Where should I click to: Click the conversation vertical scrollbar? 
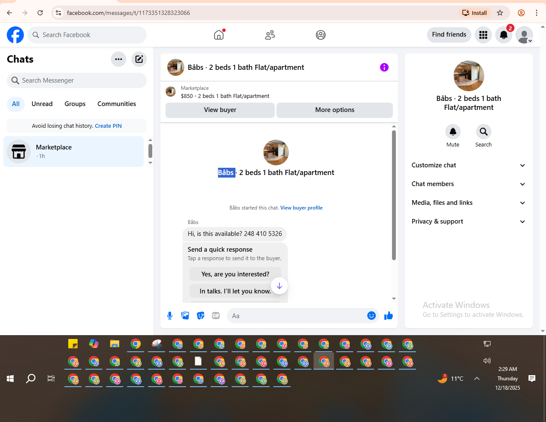click(394, 195)
